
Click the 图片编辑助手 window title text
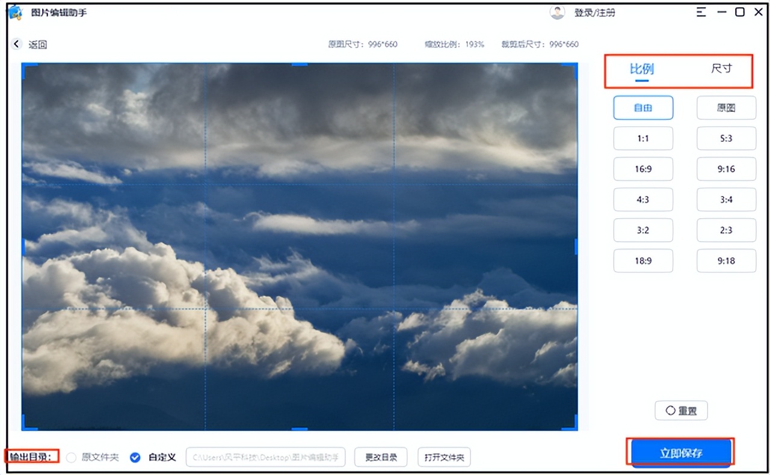[59, 12]
